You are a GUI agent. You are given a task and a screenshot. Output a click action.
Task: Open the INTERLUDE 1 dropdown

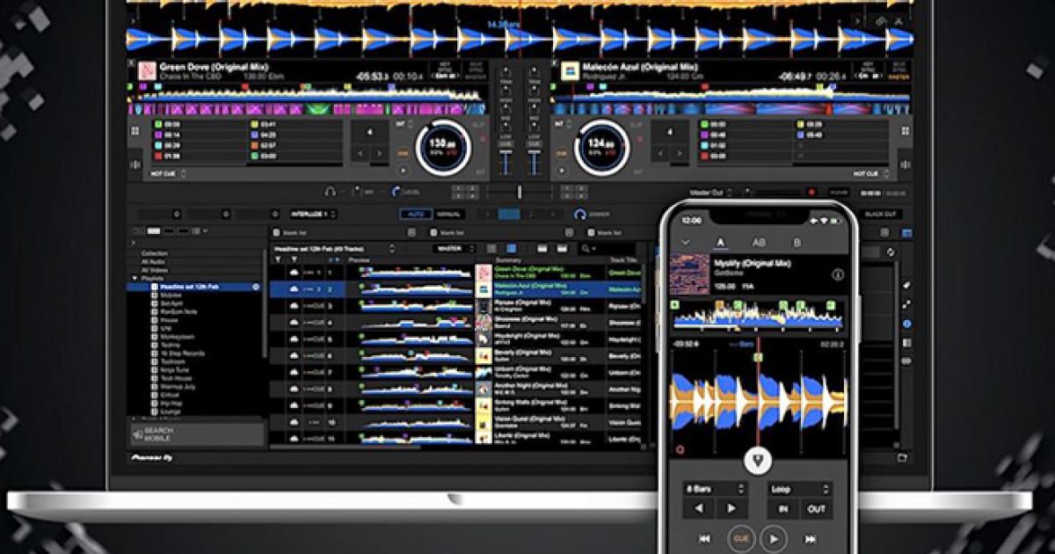coord(314,214)
